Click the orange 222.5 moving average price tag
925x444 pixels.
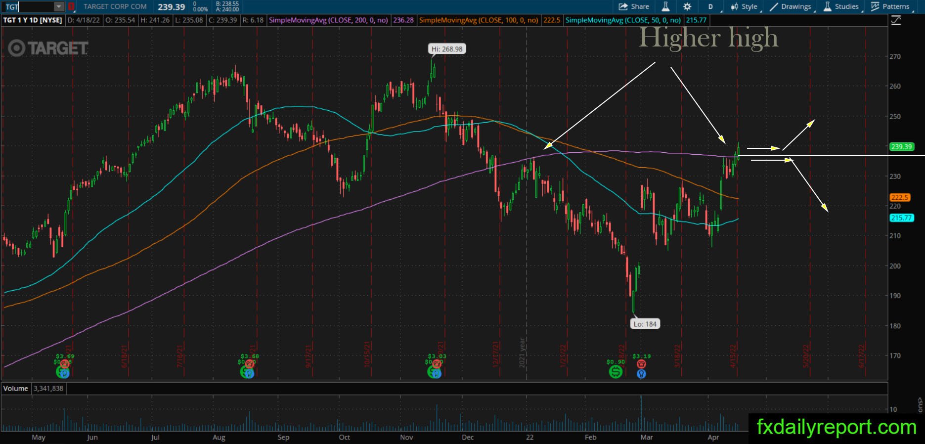point(899,198)
